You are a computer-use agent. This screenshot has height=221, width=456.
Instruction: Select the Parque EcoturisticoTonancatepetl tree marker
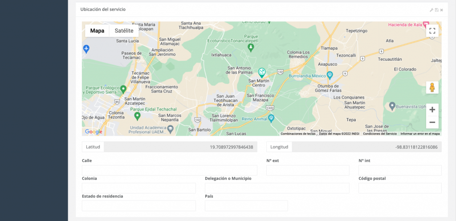[x=250, y=48]
